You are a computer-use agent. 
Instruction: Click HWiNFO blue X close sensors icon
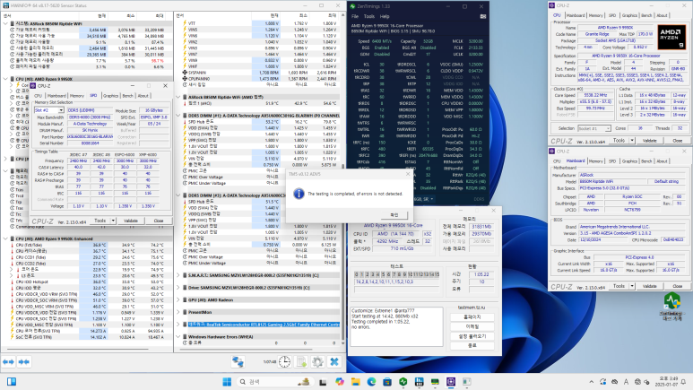point(334,361)
